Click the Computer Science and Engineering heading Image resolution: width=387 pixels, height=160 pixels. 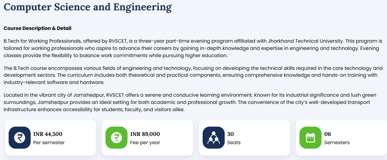coord(88,7)
